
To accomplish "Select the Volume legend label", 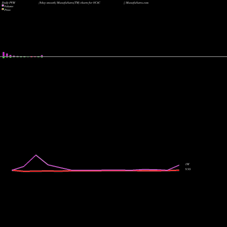I will [9, 6].
